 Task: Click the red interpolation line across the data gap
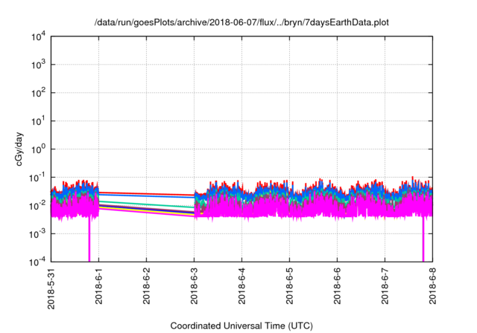[x=147, y=193]
